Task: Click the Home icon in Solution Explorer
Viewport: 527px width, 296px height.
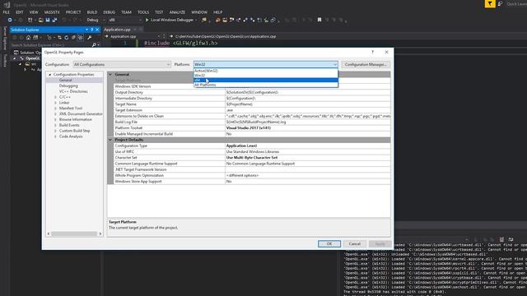Action: [28, 38]
